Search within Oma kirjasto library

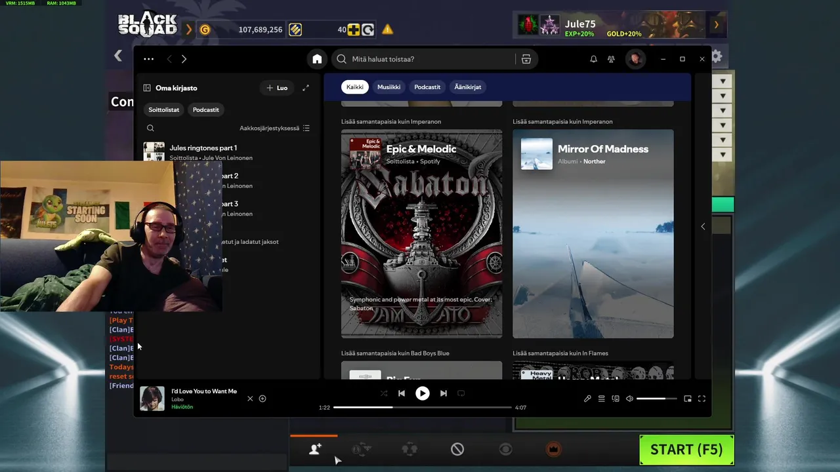click(x=150, y=128)
